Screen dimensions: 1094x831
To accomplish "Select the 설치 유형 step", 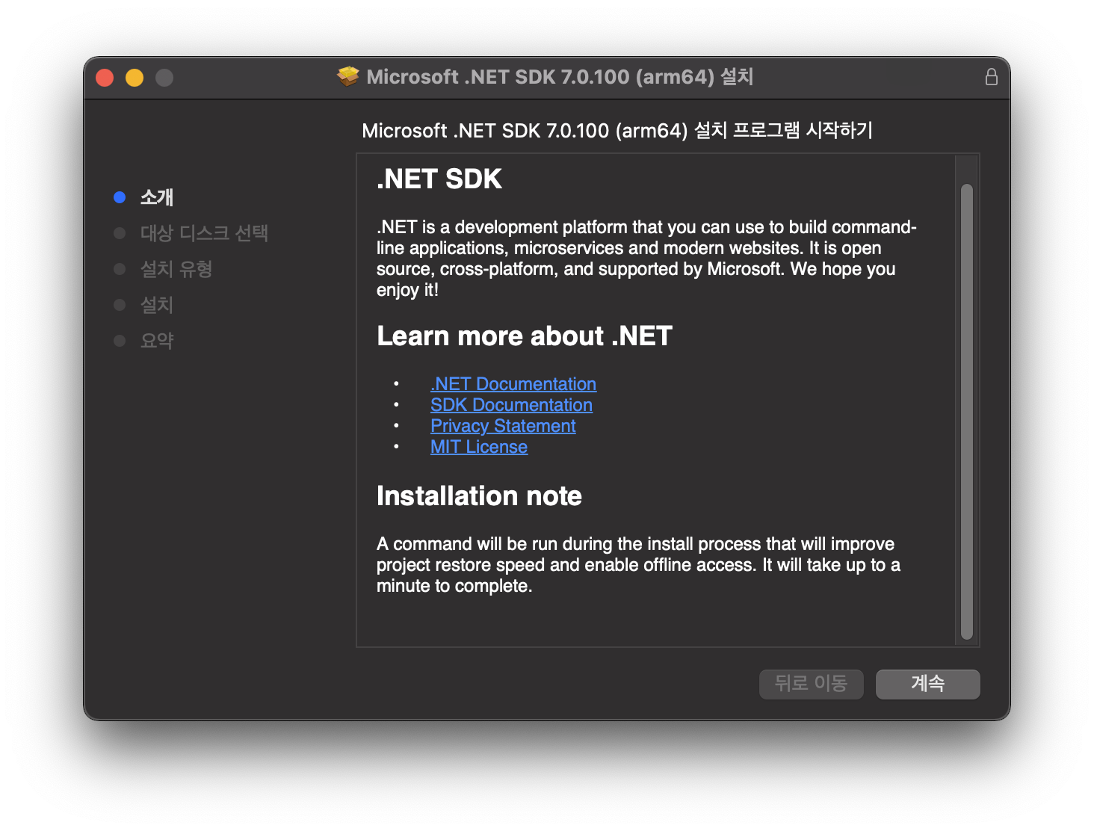I will (x=176, y=269).
